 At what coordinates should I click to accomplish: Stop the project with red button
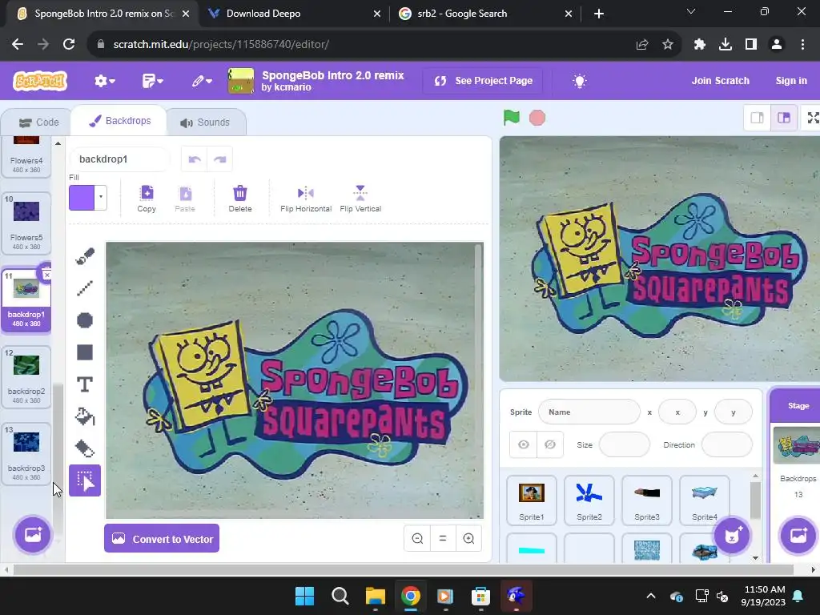pos(537,119)
